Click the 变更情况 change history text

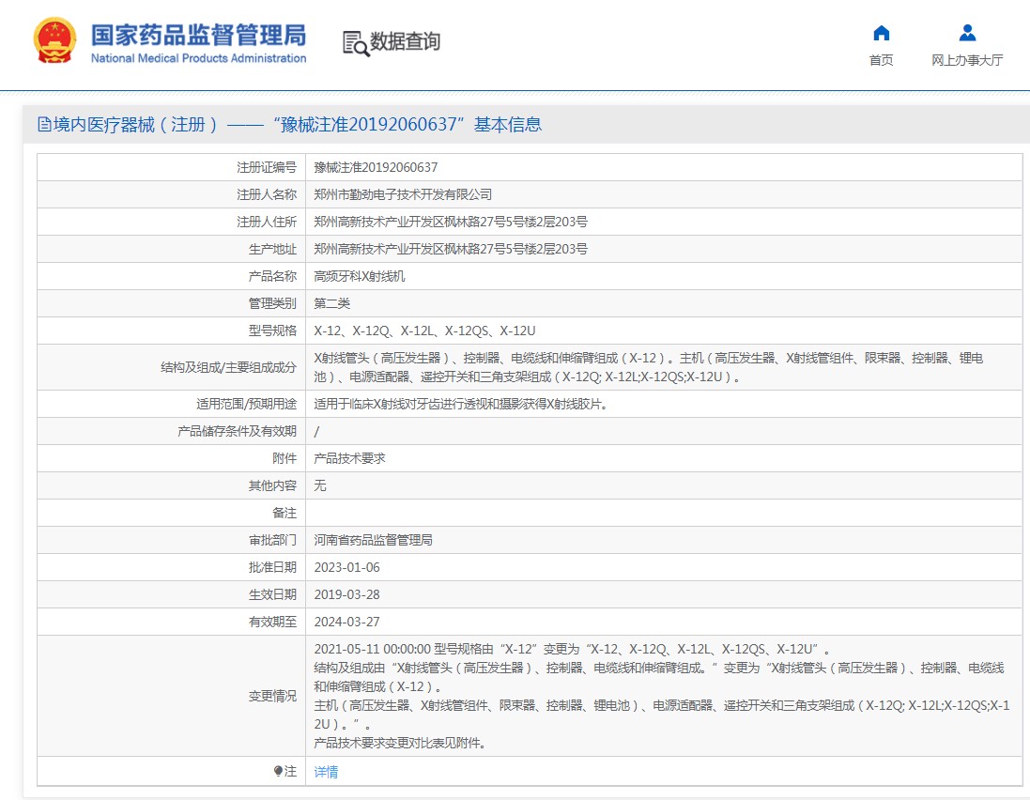click(x=662, y=696)
